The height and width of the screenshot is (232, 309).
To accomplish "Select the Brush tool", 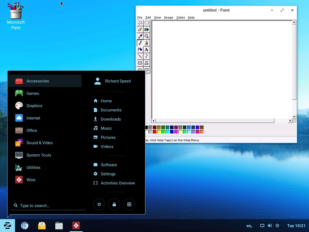I will click(146, 43).
